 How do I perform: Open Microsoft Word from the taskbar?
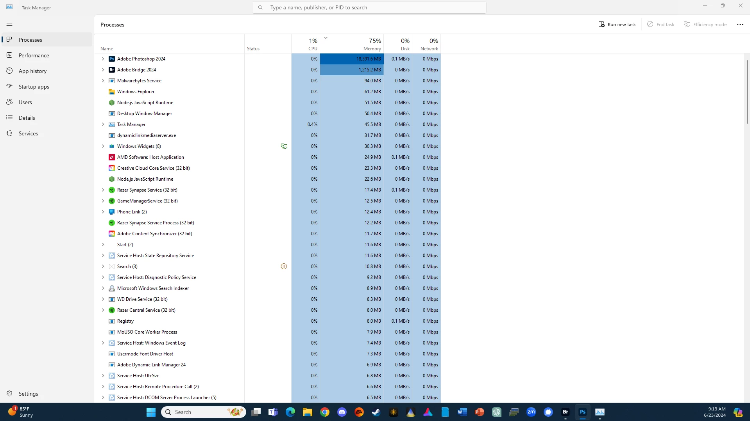[462, 412]
